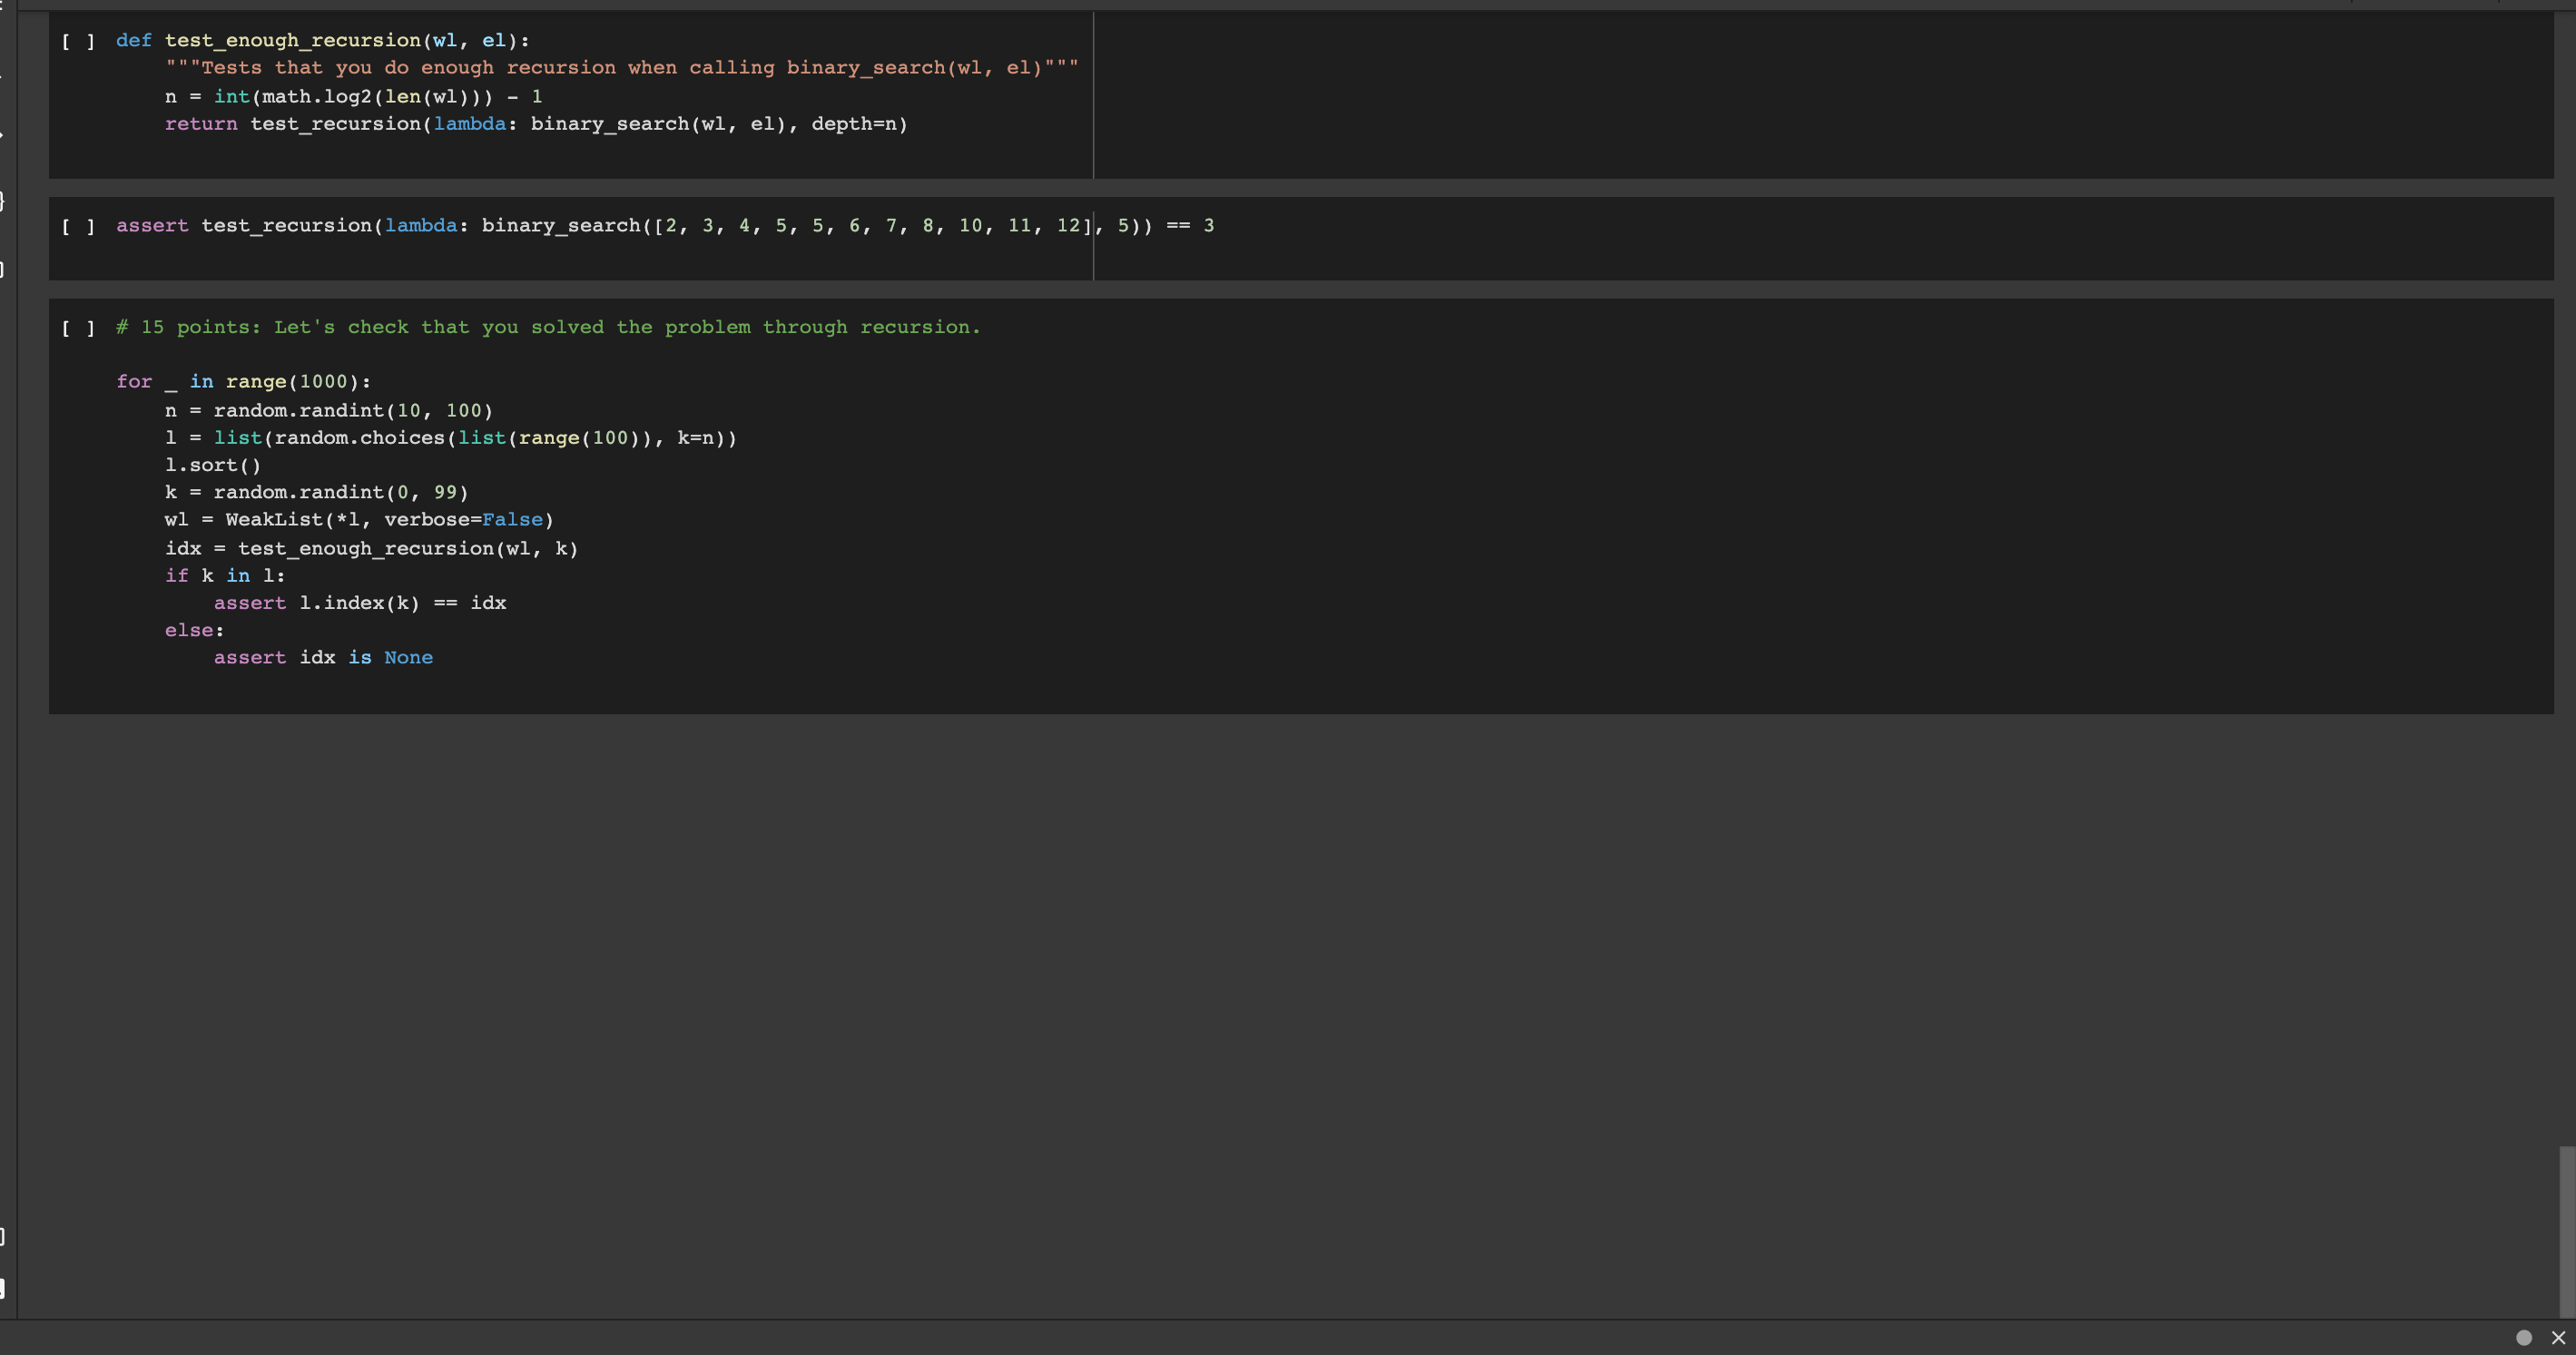Screen dimensions: 2576x1355
Task: Click the 'for _ in range(1000):' line
Action: click(x=243, y=382)
